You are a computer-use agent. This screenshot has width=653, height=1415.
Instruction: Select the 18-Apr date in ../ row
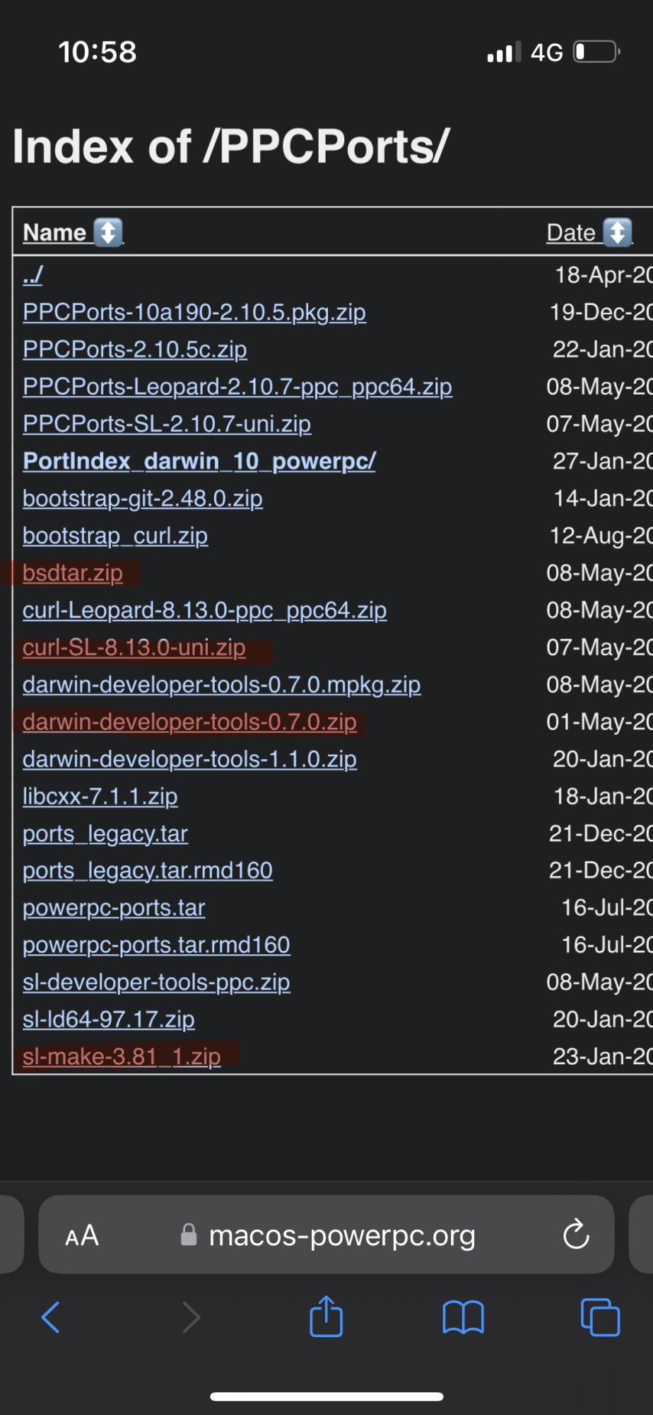tap(604, 275)
